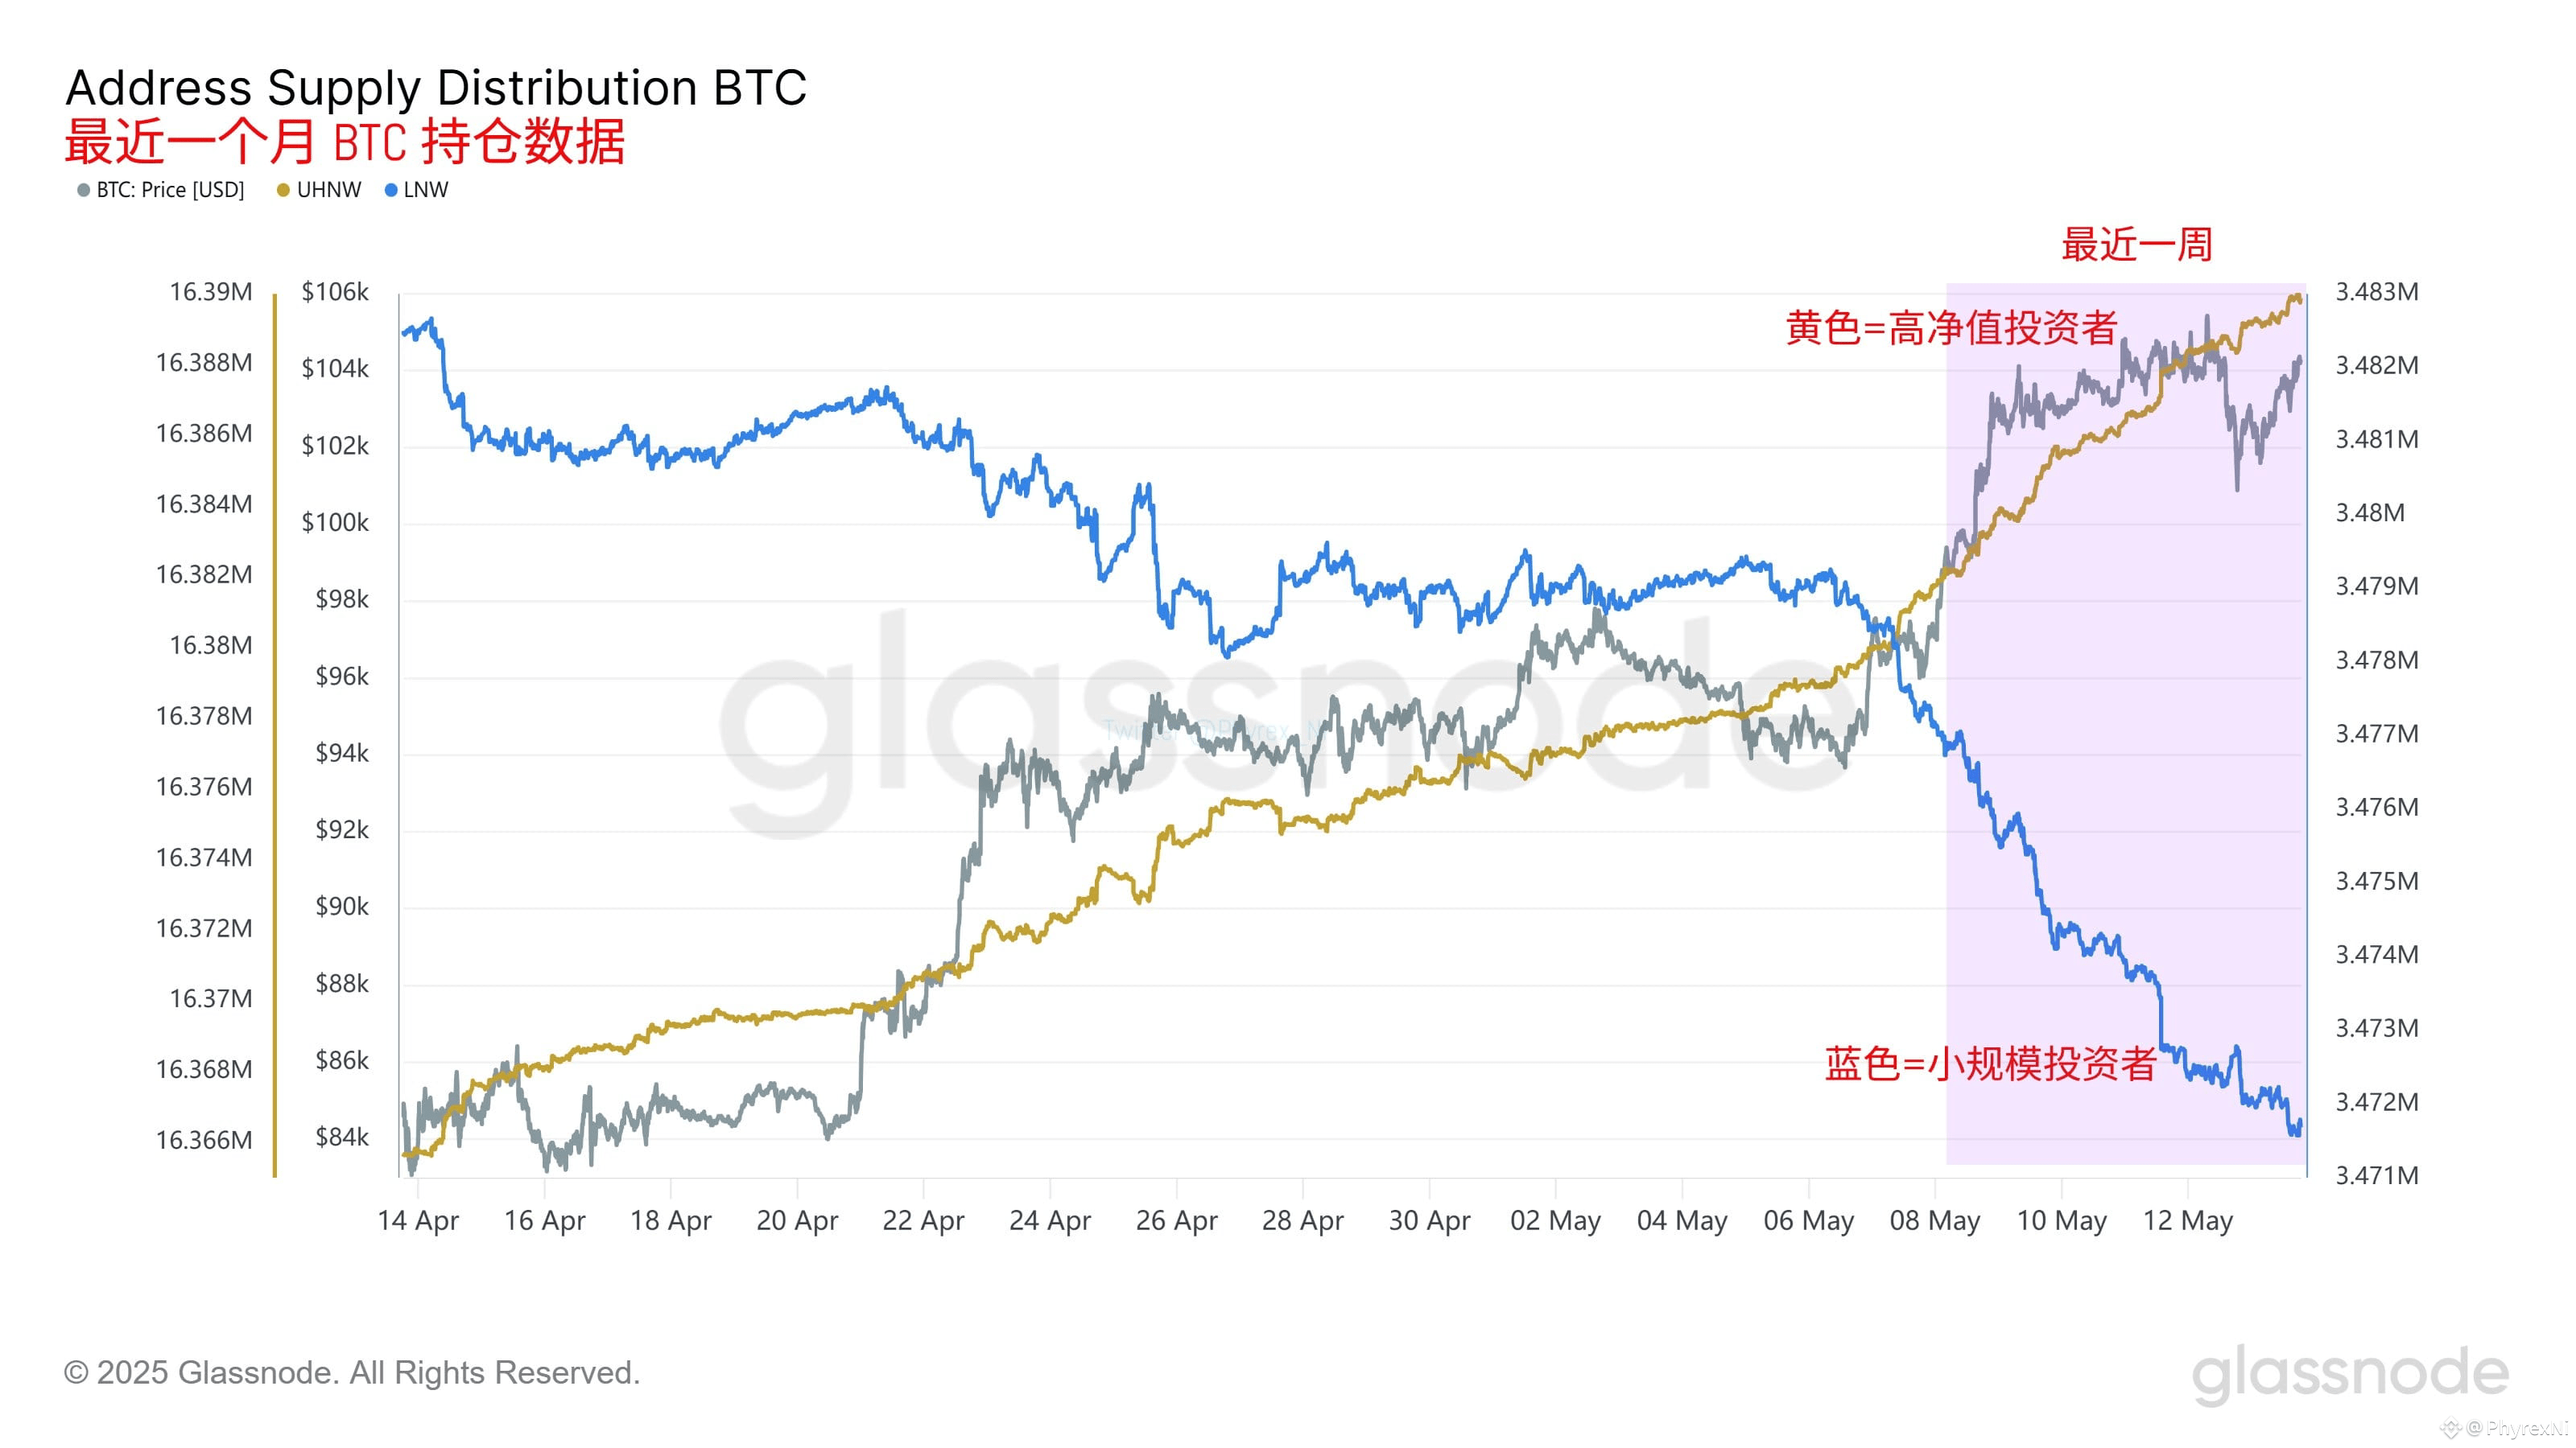The width and height of the screenshot is (2576, 1448).
Task: Click the Glassnode copyright notice text
Action: click(352, 1372)
